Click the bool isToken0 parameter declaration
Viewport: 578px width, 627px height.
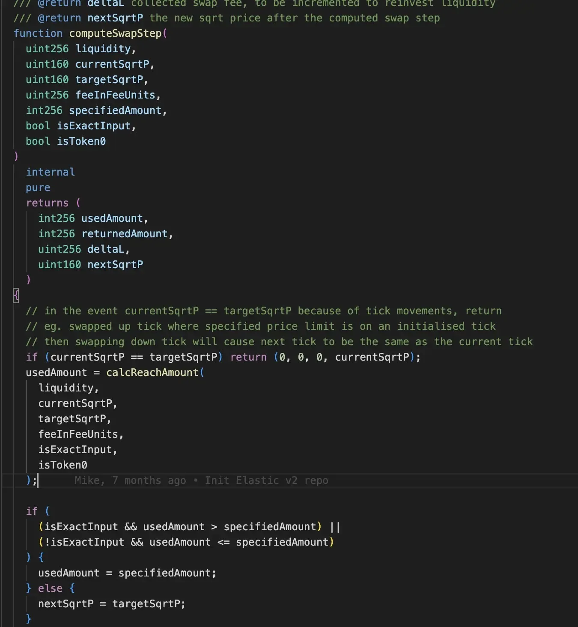66,141
